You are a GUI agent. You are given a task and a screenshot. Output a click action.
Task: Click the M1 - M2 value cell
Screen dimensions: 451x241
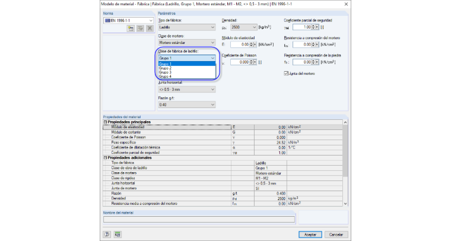pos(271,178)
